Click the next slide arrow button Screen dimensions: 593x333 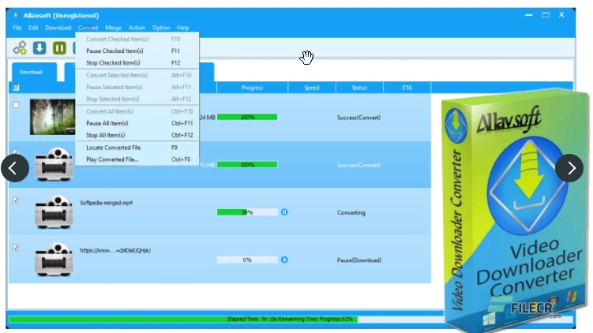click(x=569, y=168)
